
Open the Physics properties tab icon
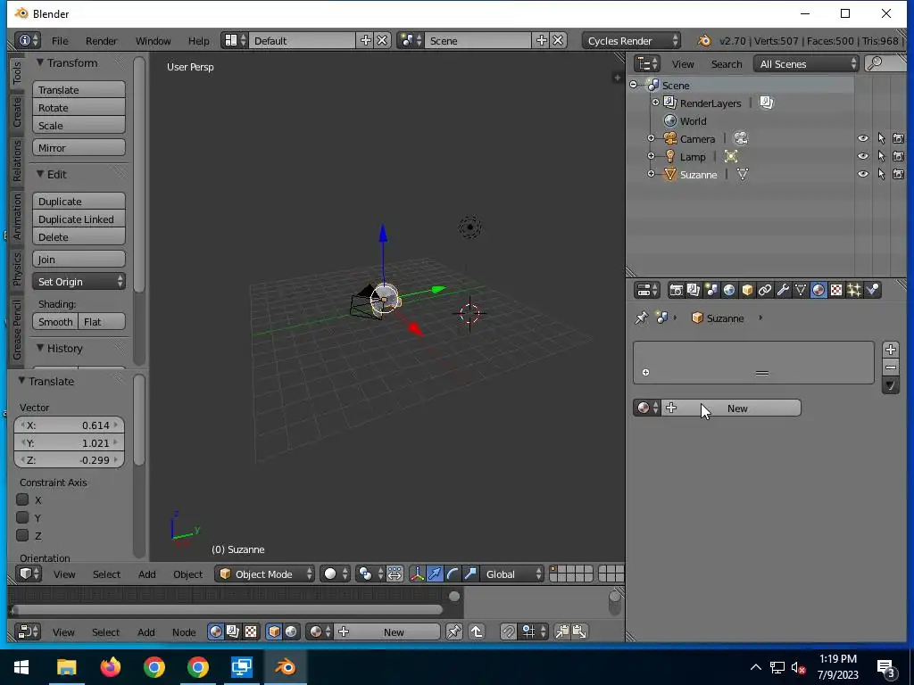point(872,290)
